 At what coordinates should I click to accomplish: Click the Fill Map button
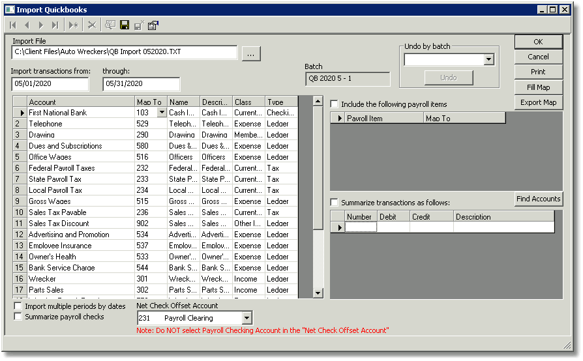[x=538, y=87]
